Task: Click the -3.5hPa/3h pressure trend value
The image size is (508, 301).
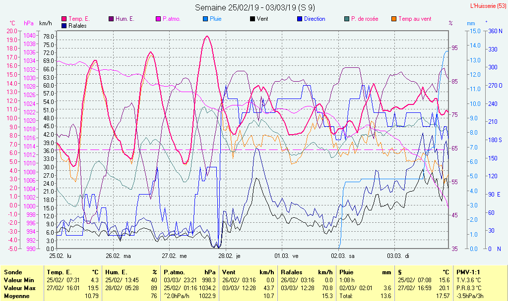Action: (470, 296)
